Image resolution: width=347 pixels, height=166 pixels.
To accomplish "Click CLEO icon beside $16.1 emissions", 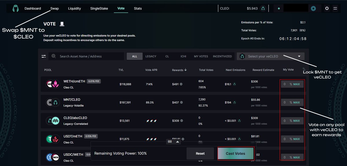I will click(235, 84).
